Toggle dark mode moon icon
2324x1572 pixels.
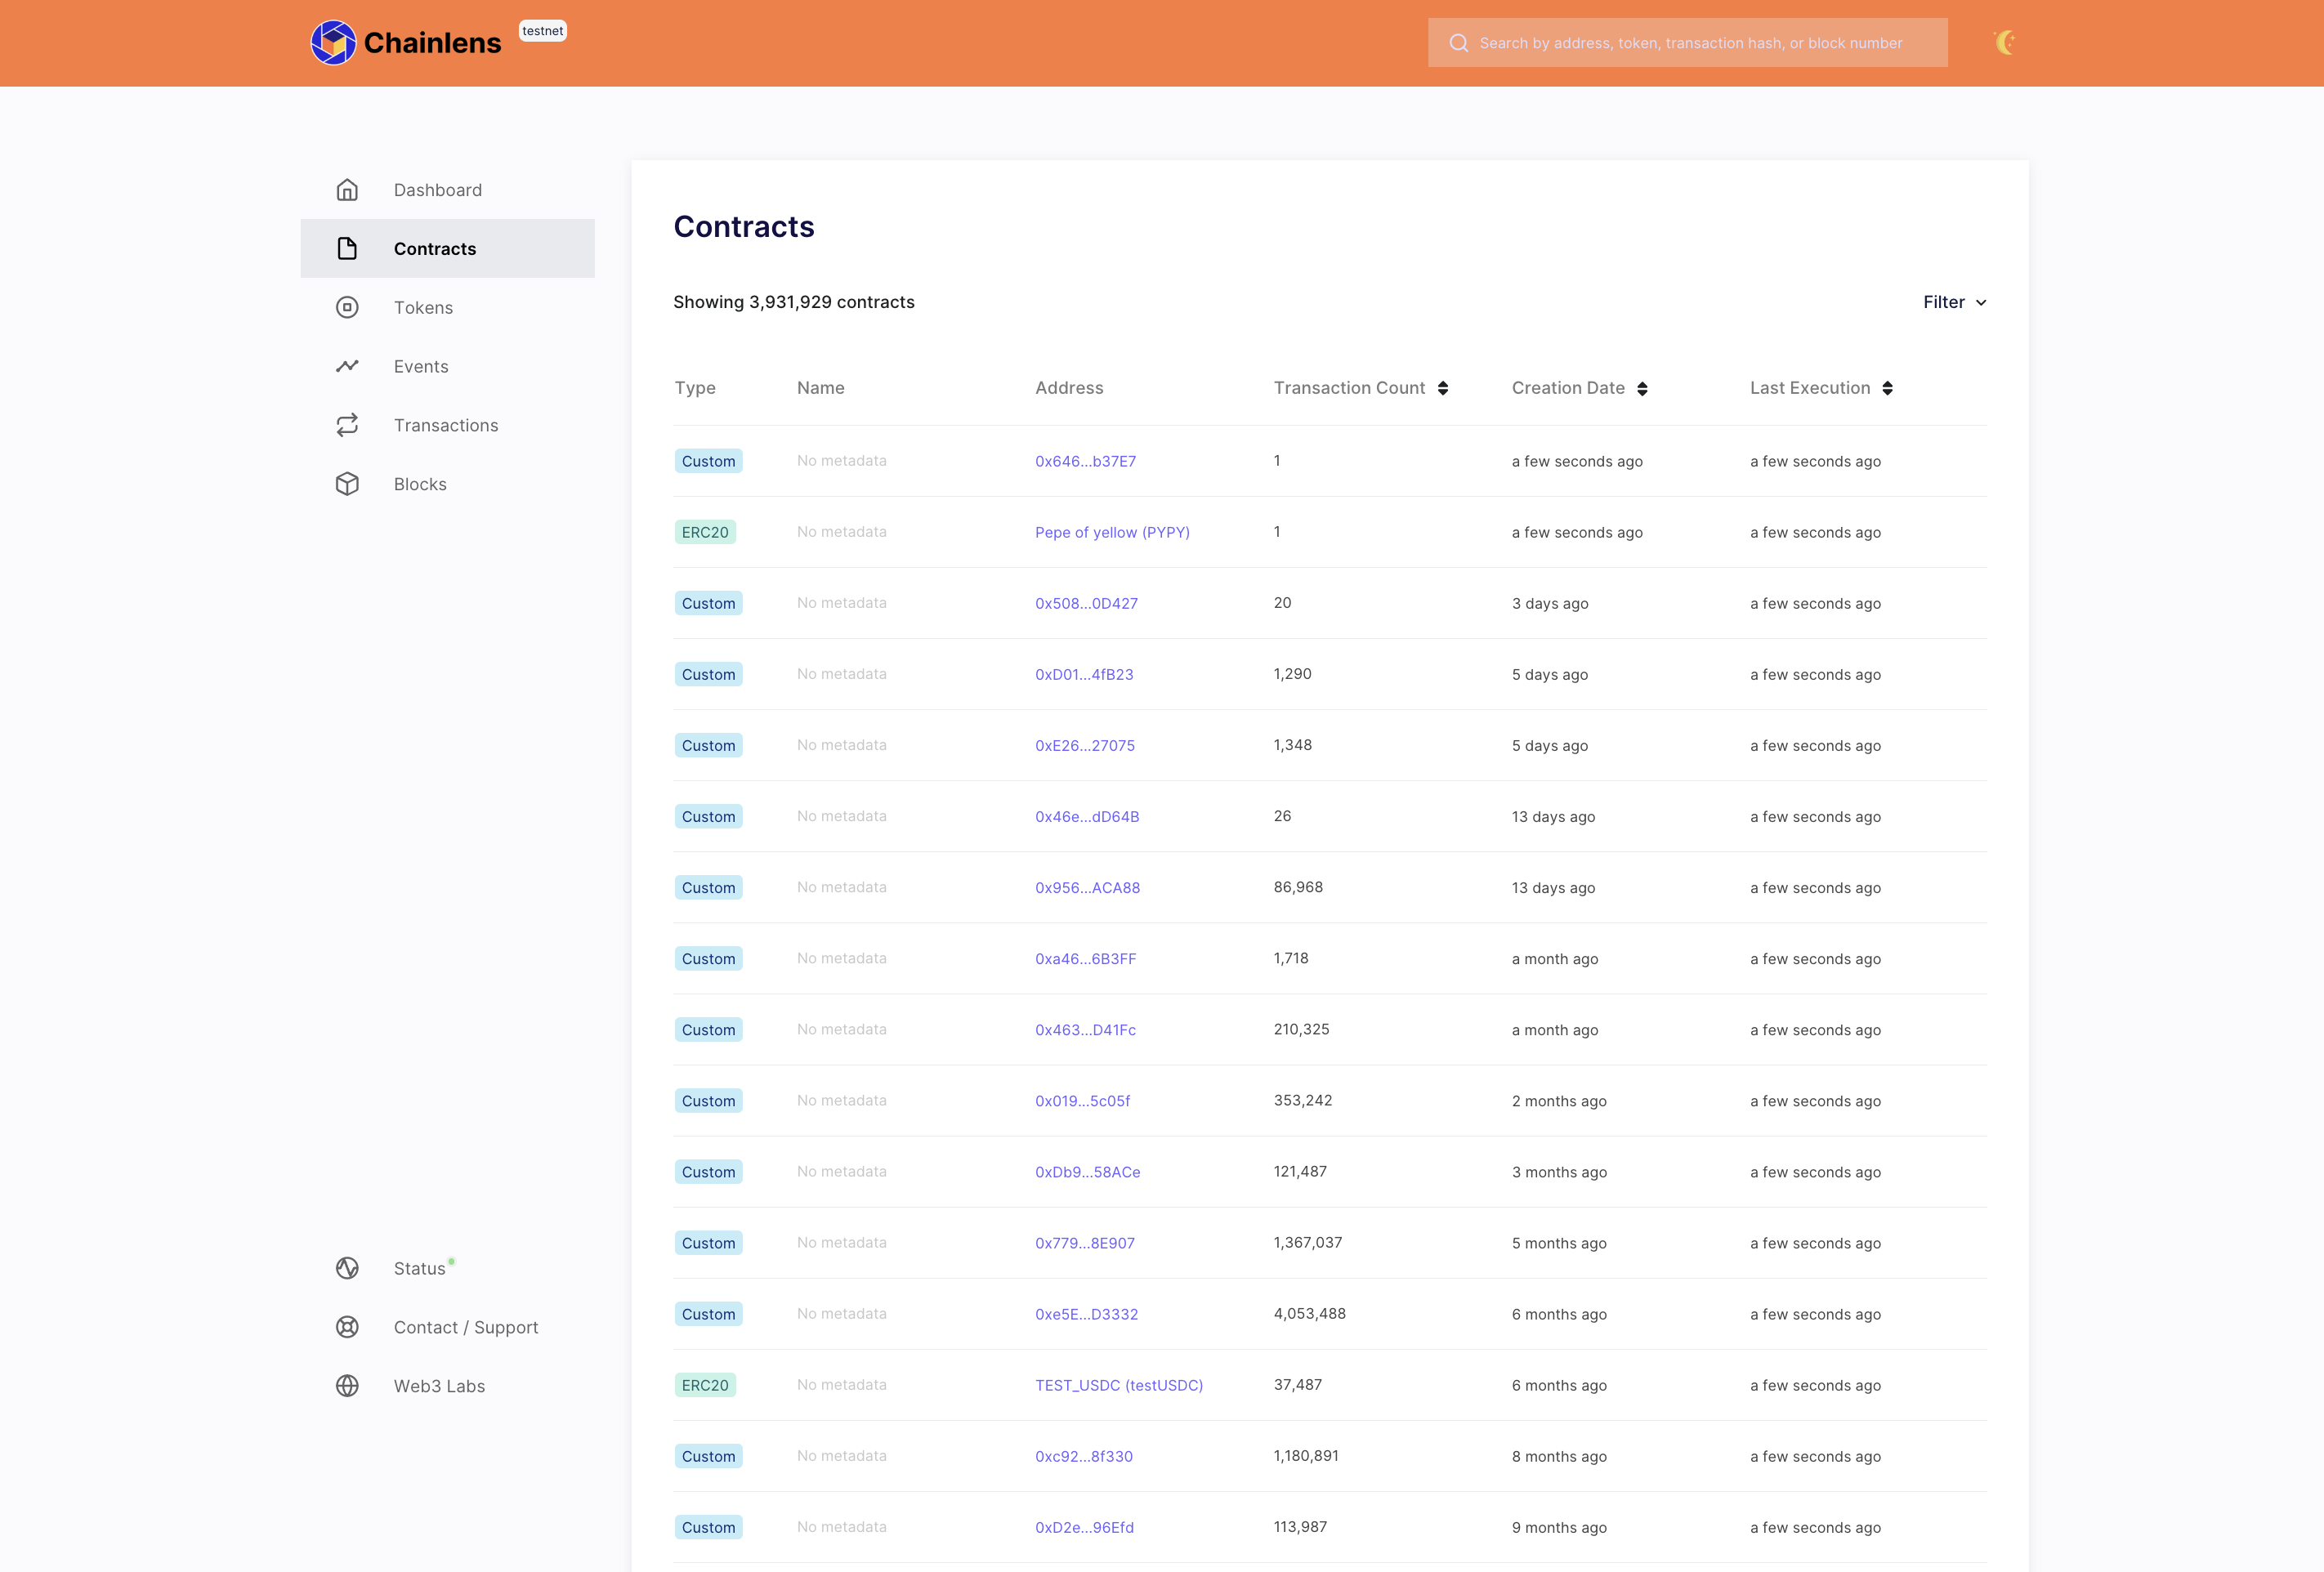(2004, 42)
